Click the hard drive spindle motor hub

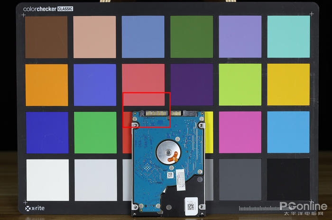(x=168, y=152)
